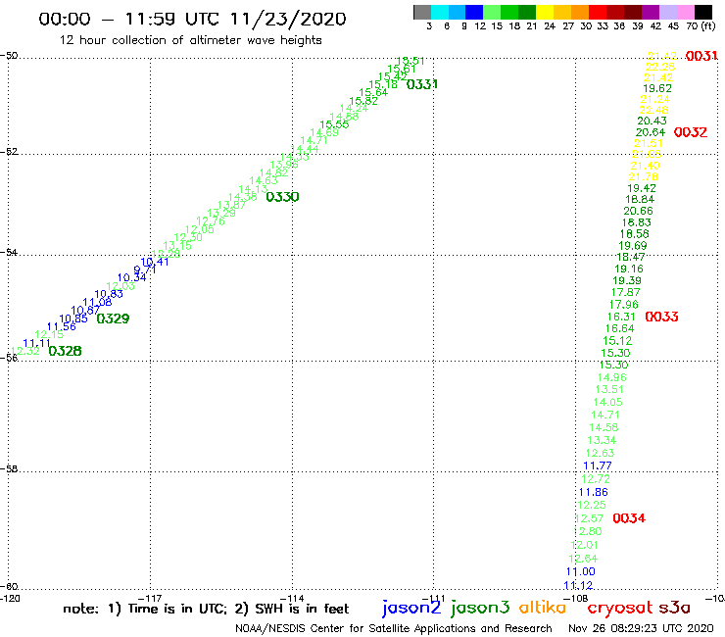Click the blue wave height value 10.34

point(132,277)
